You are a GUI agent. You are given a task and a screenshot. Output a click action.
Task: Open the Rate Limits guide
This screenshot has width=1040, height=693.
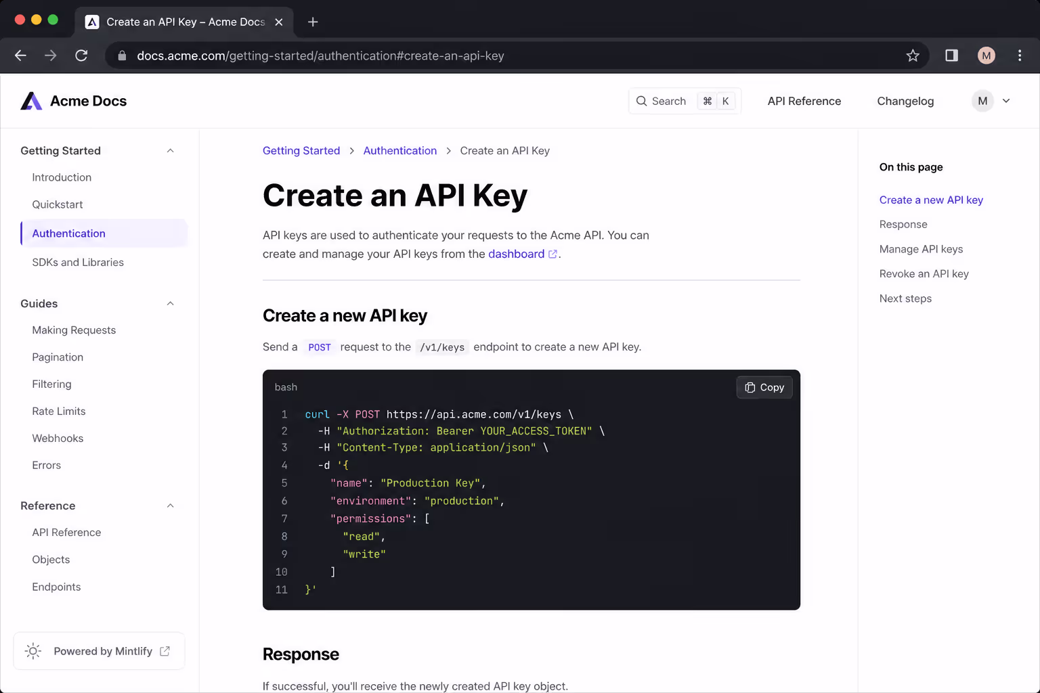[x=59, y=411]
